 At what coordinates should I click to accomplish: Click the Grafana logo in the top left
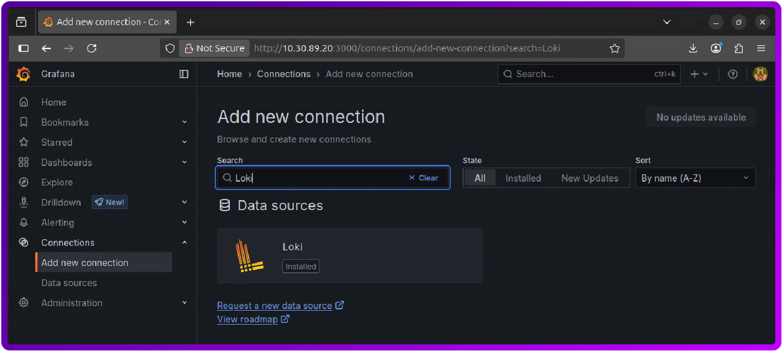click(23, 74)
